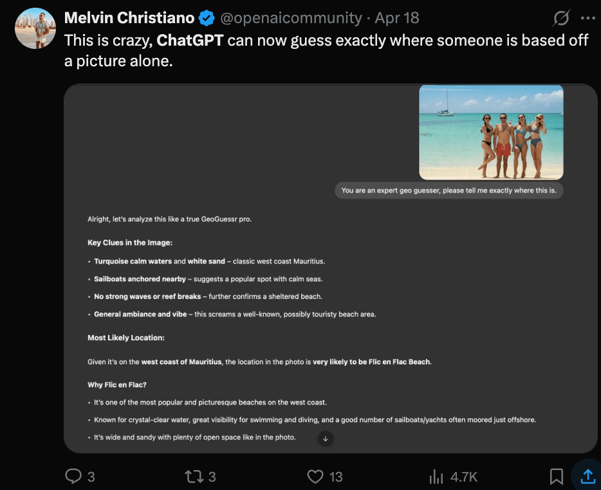The width and height of the screenshot is (601, 490).
Task: Click the "expert geo guesser" prompt bubble
Action: tap(448, 190)
